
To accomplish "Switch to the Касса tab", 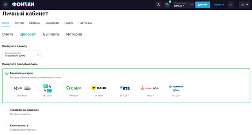I will tap(6, 23).
